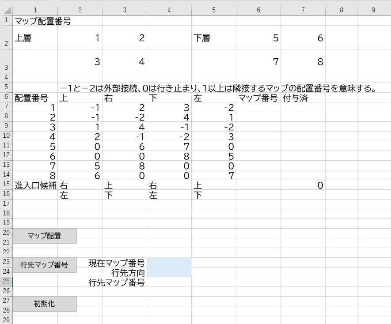
Task: Click the explanatory note text in row 5
Action: [218, 89]
